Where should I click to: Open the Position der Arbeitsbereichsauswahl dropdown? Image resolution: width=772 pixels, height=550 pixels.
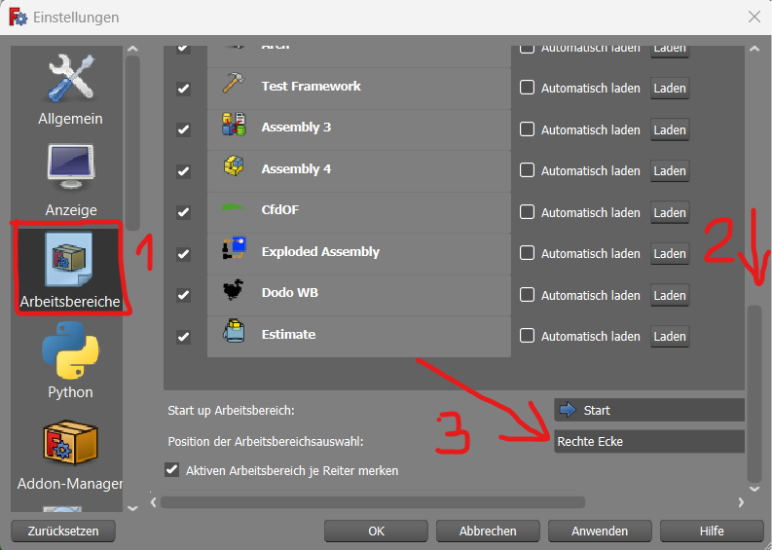coord(649,441)
